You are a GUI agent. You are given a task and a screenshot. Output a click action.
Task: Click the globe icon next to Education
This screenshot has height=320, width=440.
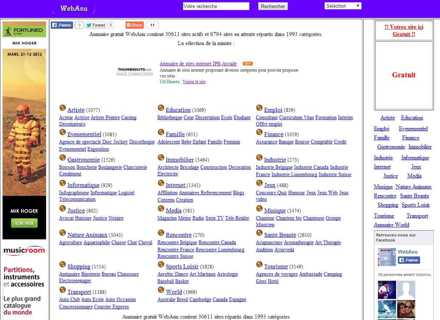coord(161,108)
